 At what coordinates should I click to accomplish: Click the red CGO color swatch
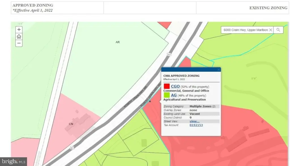click(167, 86)
